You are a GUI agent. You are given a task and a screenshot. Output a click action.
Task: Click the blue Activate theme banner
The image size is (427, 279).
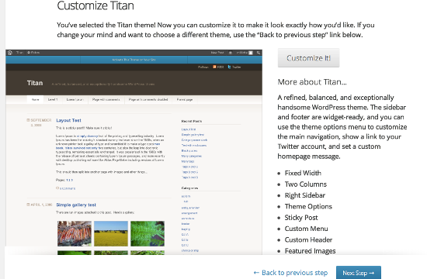tap(134, 60)
